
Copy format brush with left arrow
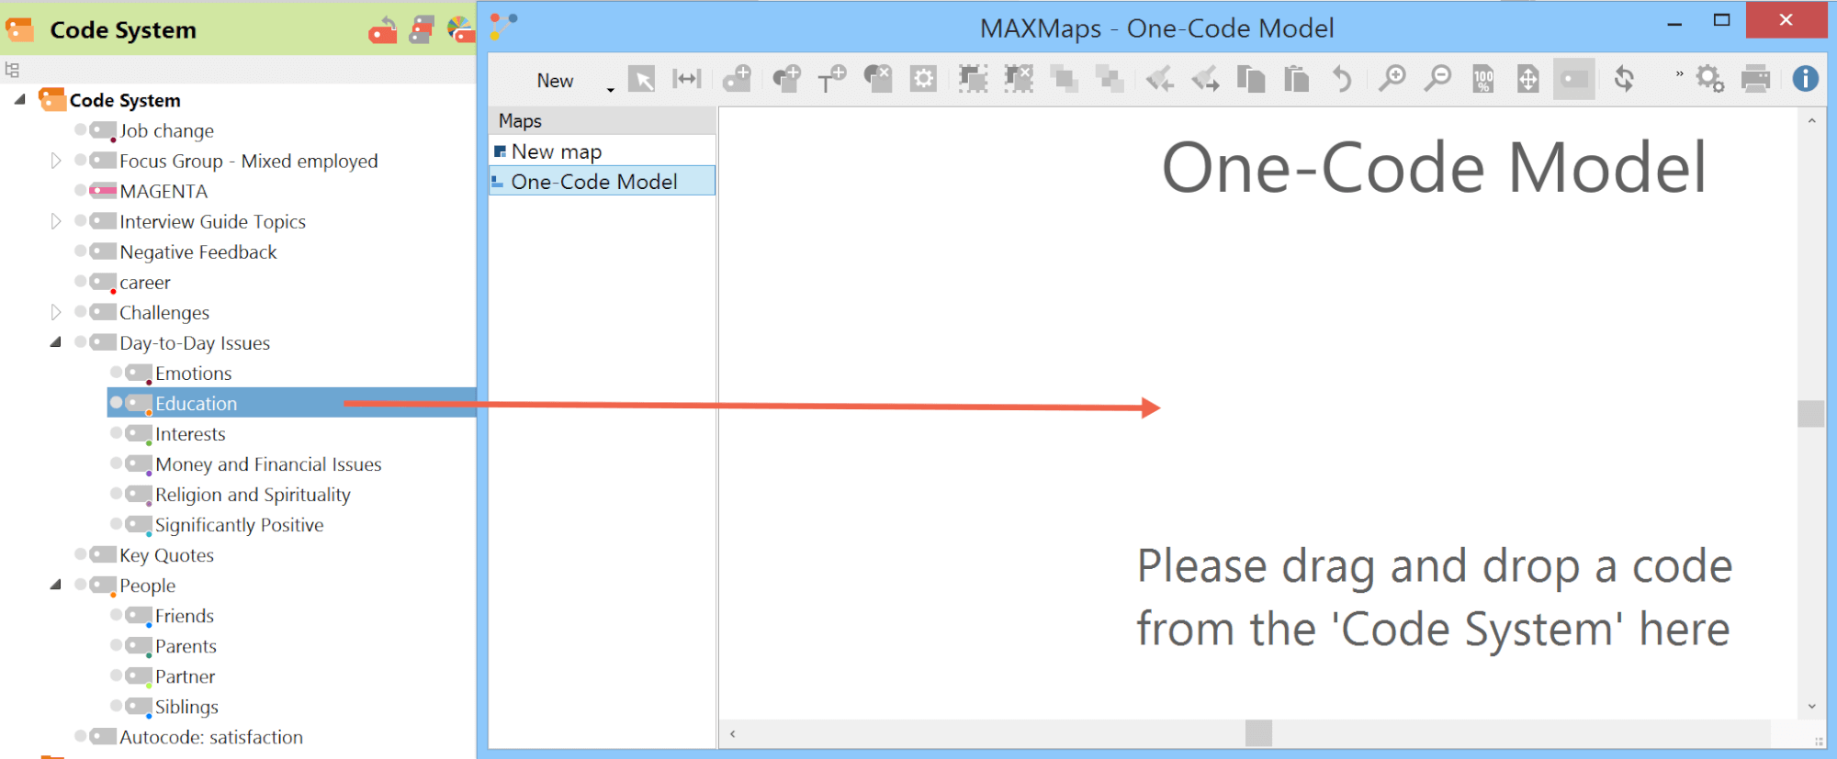coord(1160,79)
